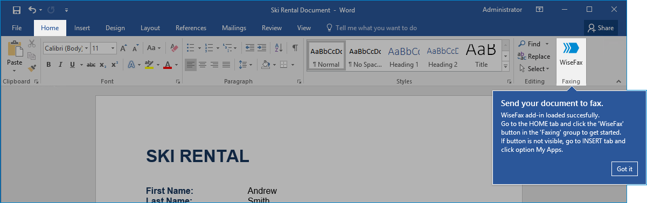The height and width of the screenshot is (203, 647).
Task: Undo the last action
Action: (x=32, y=10)
